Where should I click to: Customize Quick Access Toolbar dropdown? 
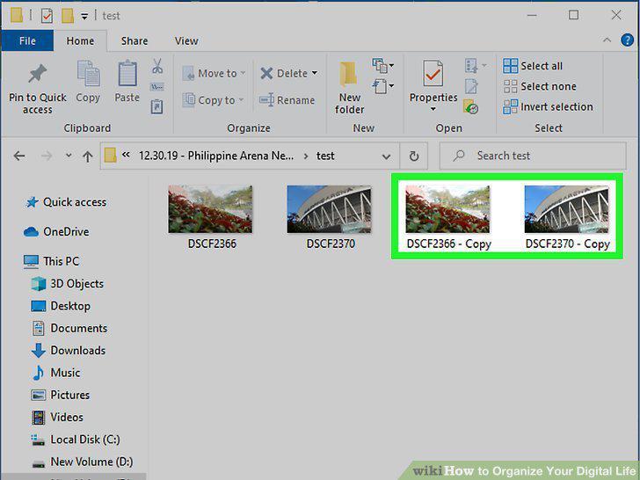pyautogui.click(x=84, y=17)
